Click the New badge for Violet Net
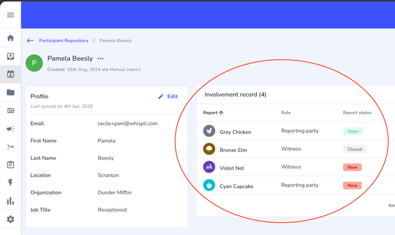 [x=353, y=167]
